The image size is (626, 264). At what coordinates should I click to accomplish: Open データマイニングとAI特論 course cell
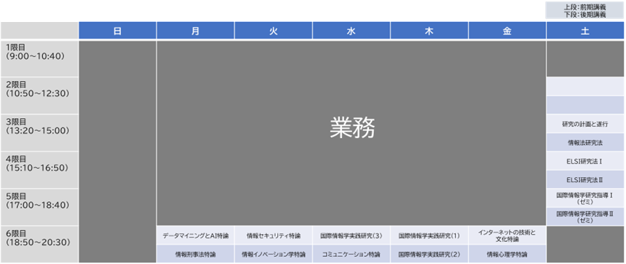195,236
